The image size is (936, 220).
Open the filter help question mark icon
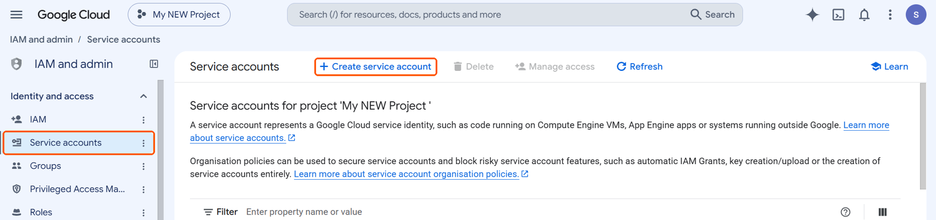(x=845, y=212)
